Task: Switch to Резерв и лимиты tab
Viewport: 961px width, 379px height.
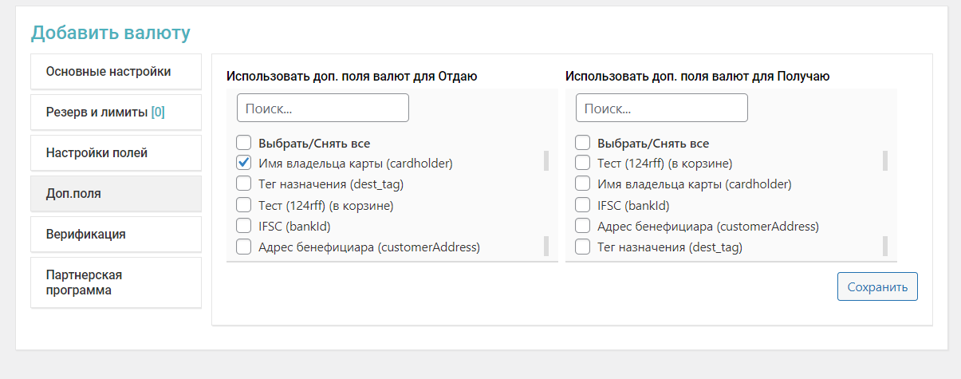Action: coord(116,113)
